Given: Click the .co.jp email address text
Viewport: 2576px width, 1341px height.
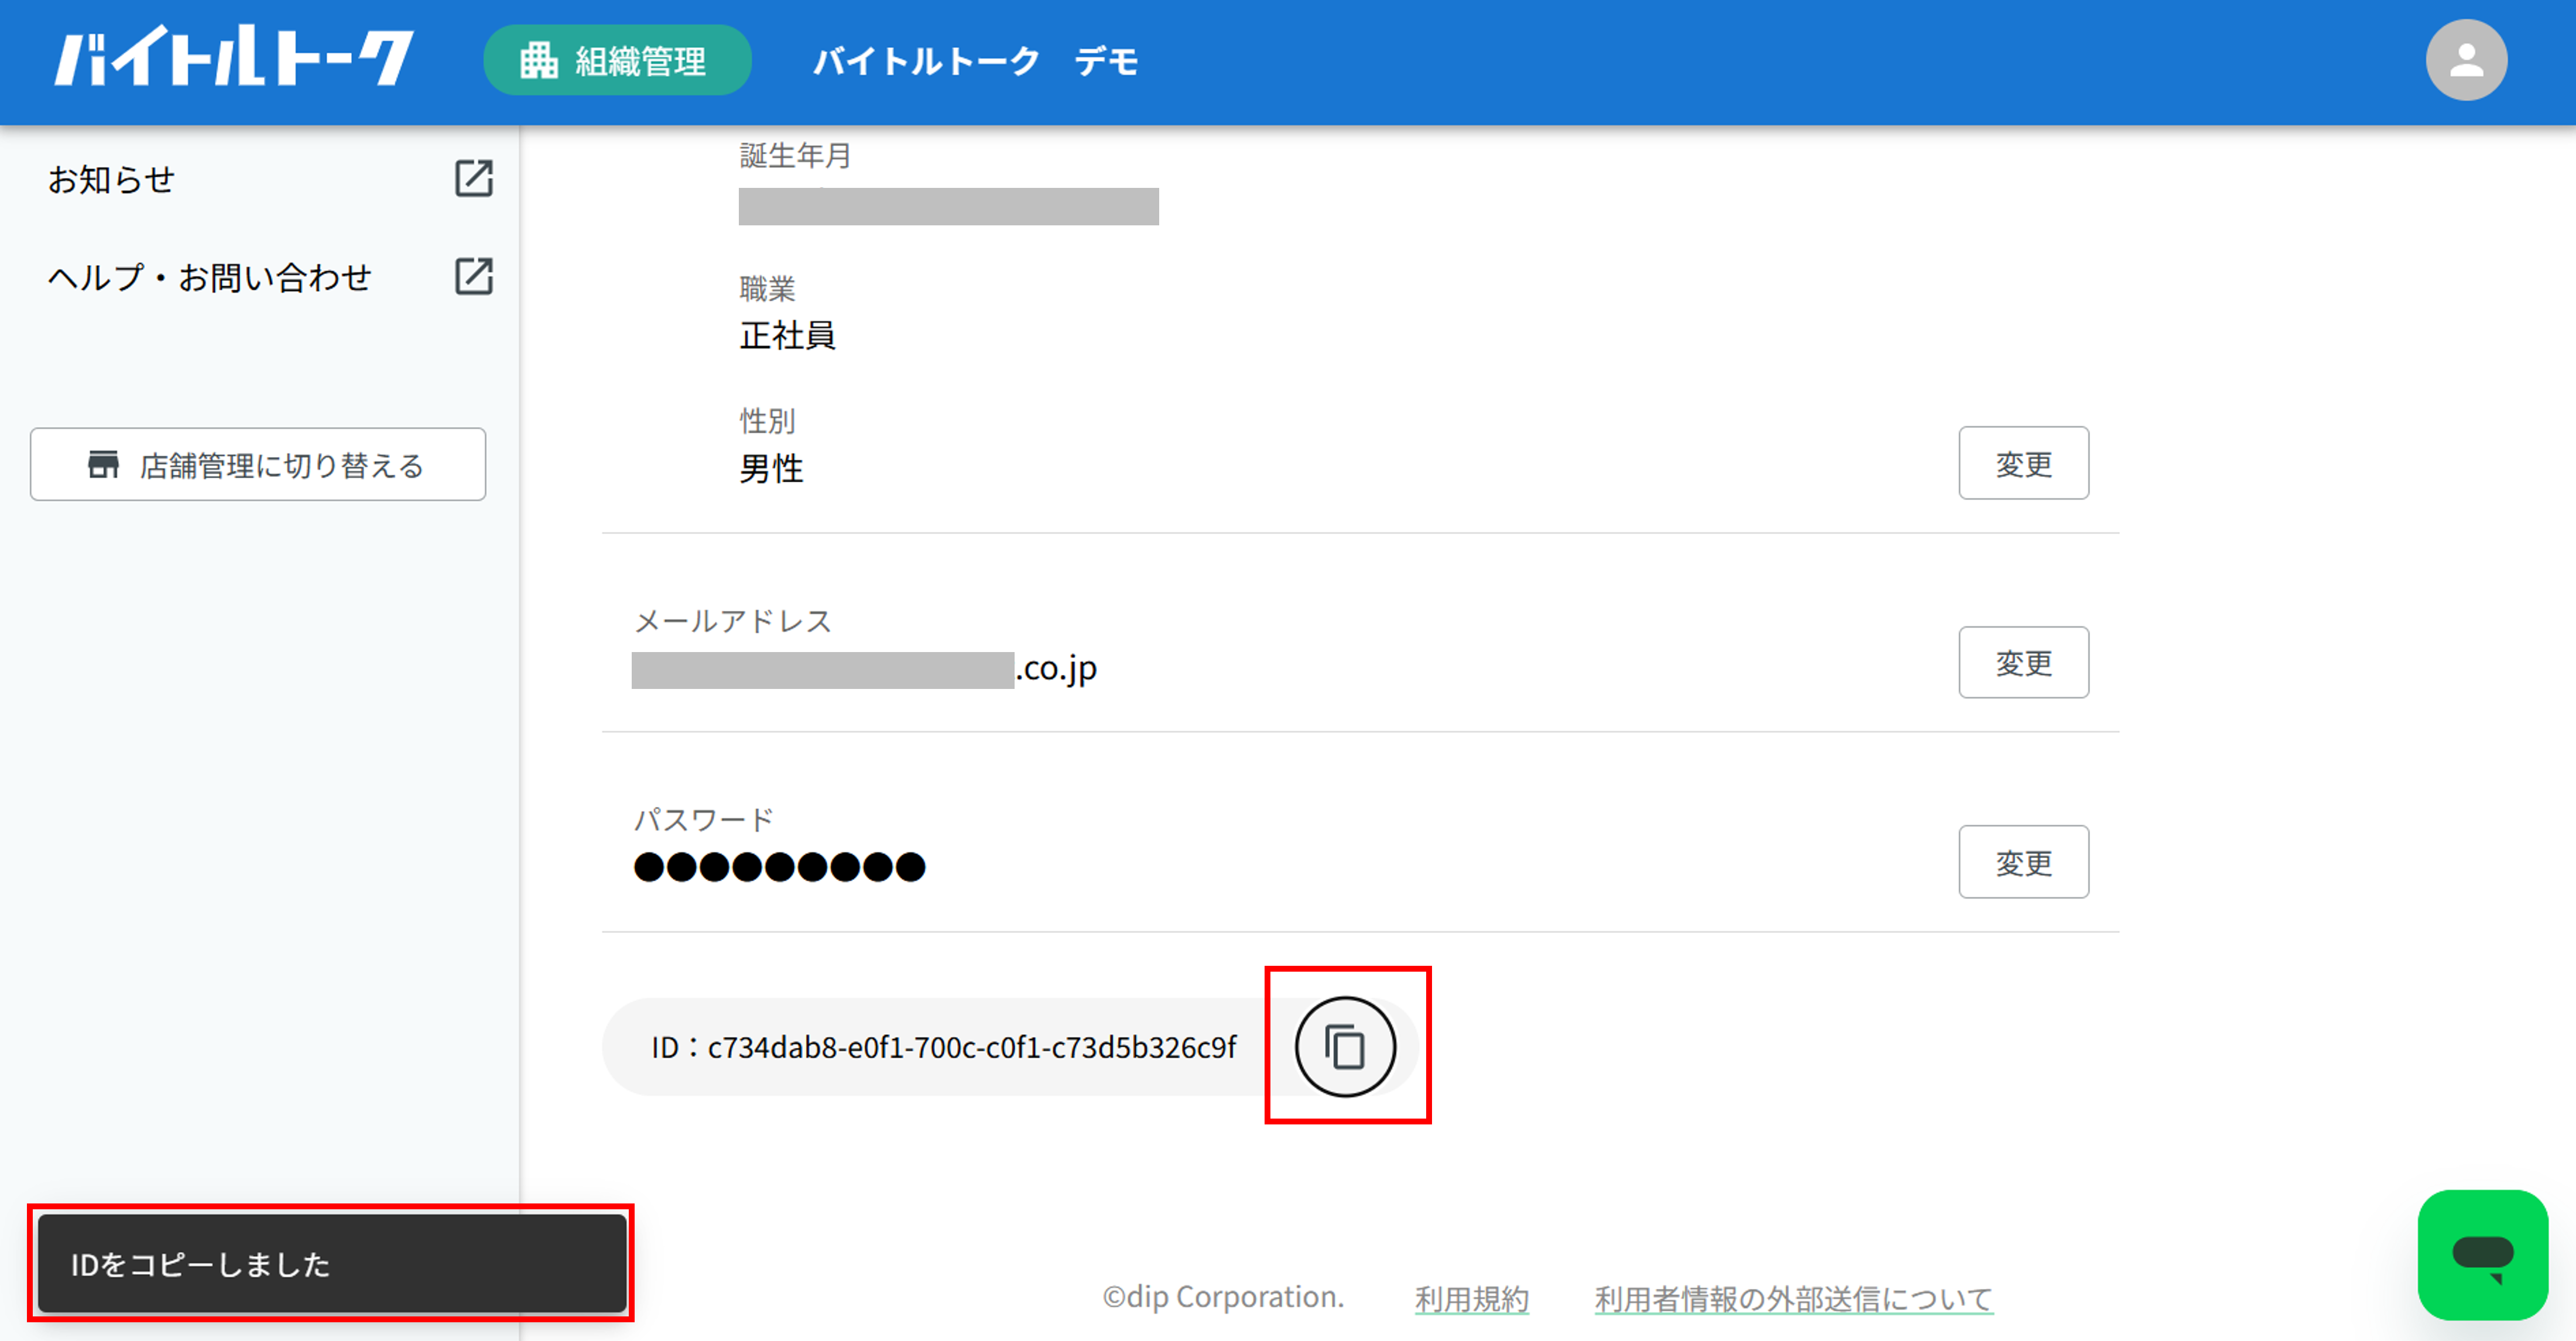Looking at the screenshot, I should [1056, 668].
